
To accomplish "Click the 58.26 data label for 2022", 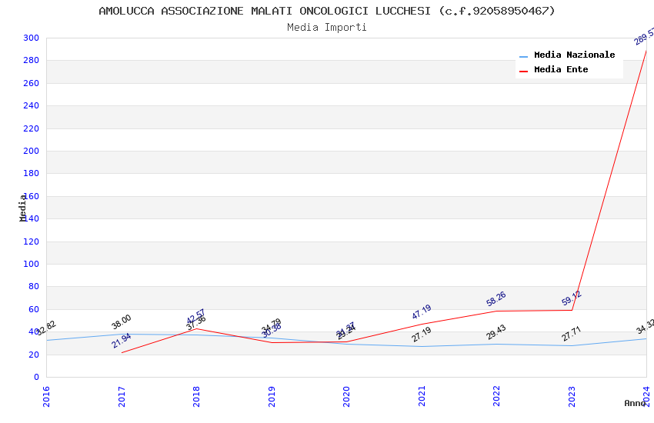I will (496, 299).
